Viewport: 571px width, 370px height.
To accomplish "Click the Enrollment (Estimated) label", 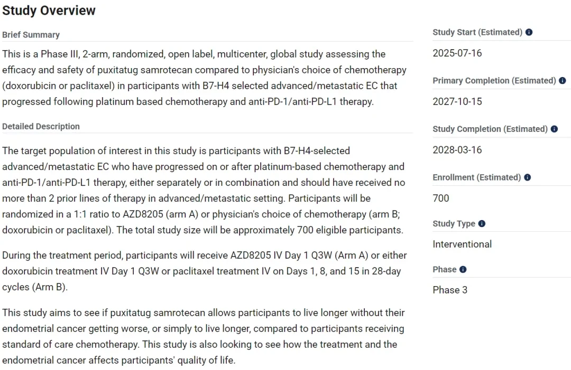I will point(477,177).
